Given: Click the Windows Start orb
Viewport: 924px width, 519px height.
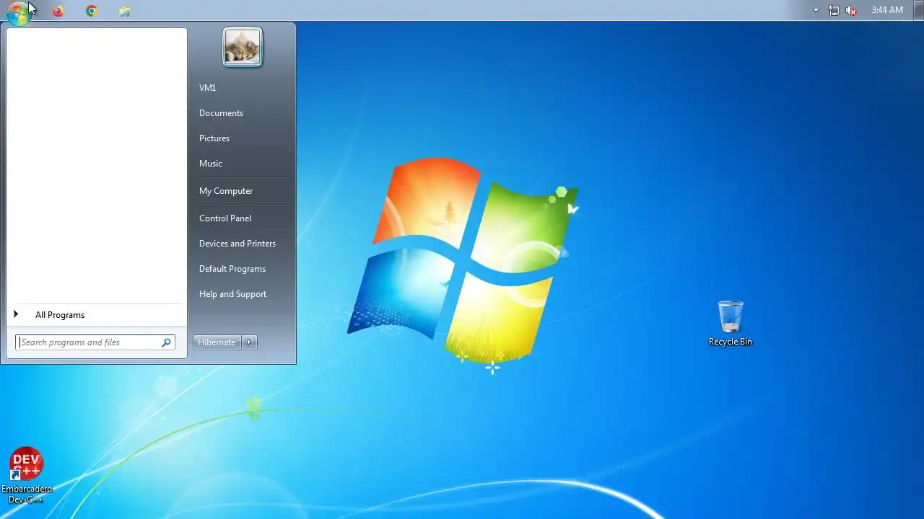Looking at the screenshot, I should coord(18,12).
